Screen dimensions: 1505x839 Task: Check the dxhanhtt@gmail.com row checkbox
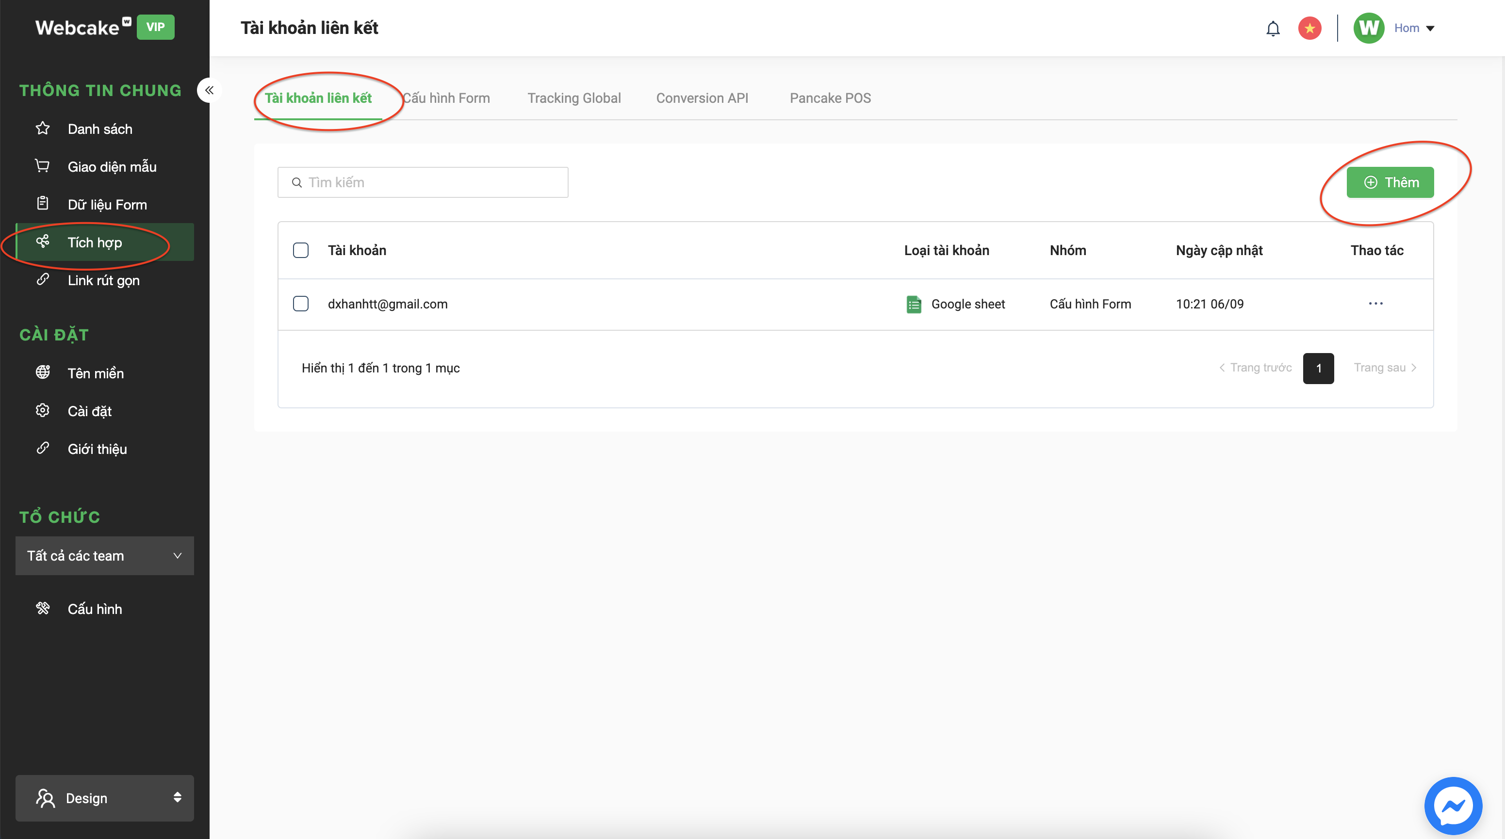point(300,304)
